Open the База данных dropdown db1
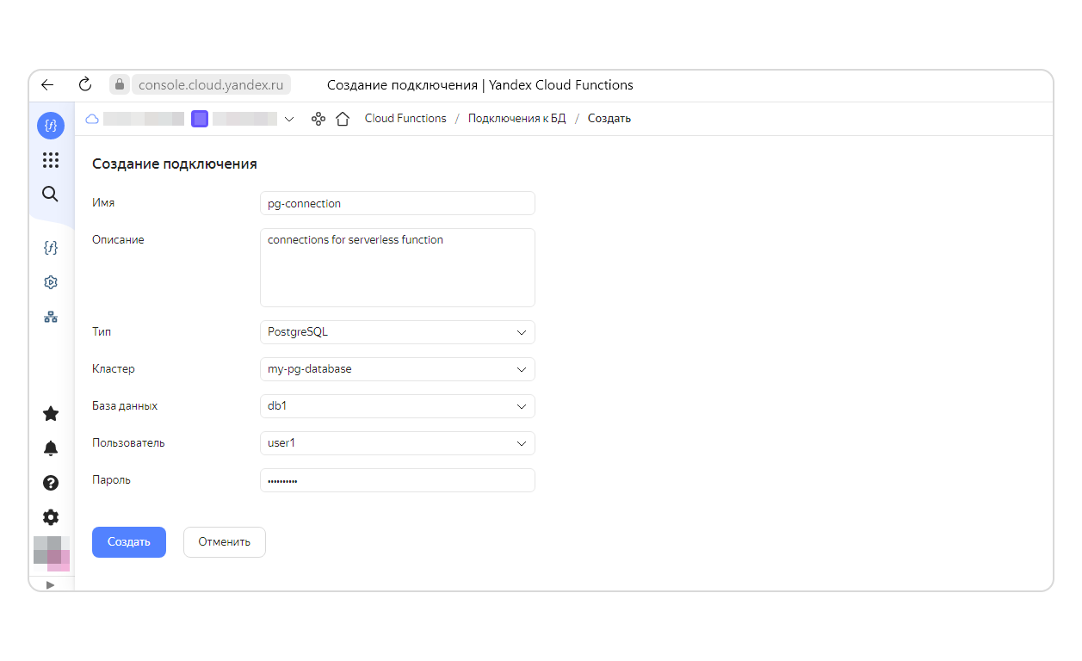 (x=398, y=406)
